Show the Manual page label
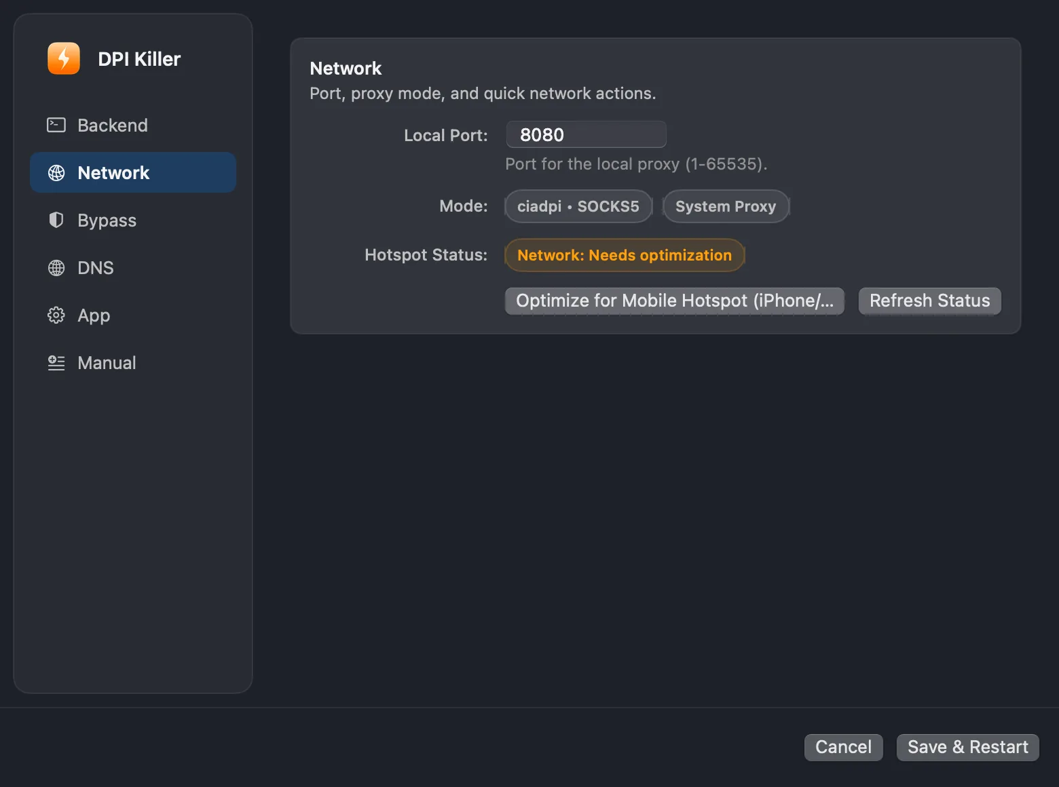Viewport: 1059px width, 787px height. (x=107, y=363)
